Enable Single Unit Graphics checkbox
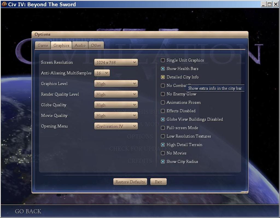The width and height of the screenshot is (280, 218). pos(163,60)
